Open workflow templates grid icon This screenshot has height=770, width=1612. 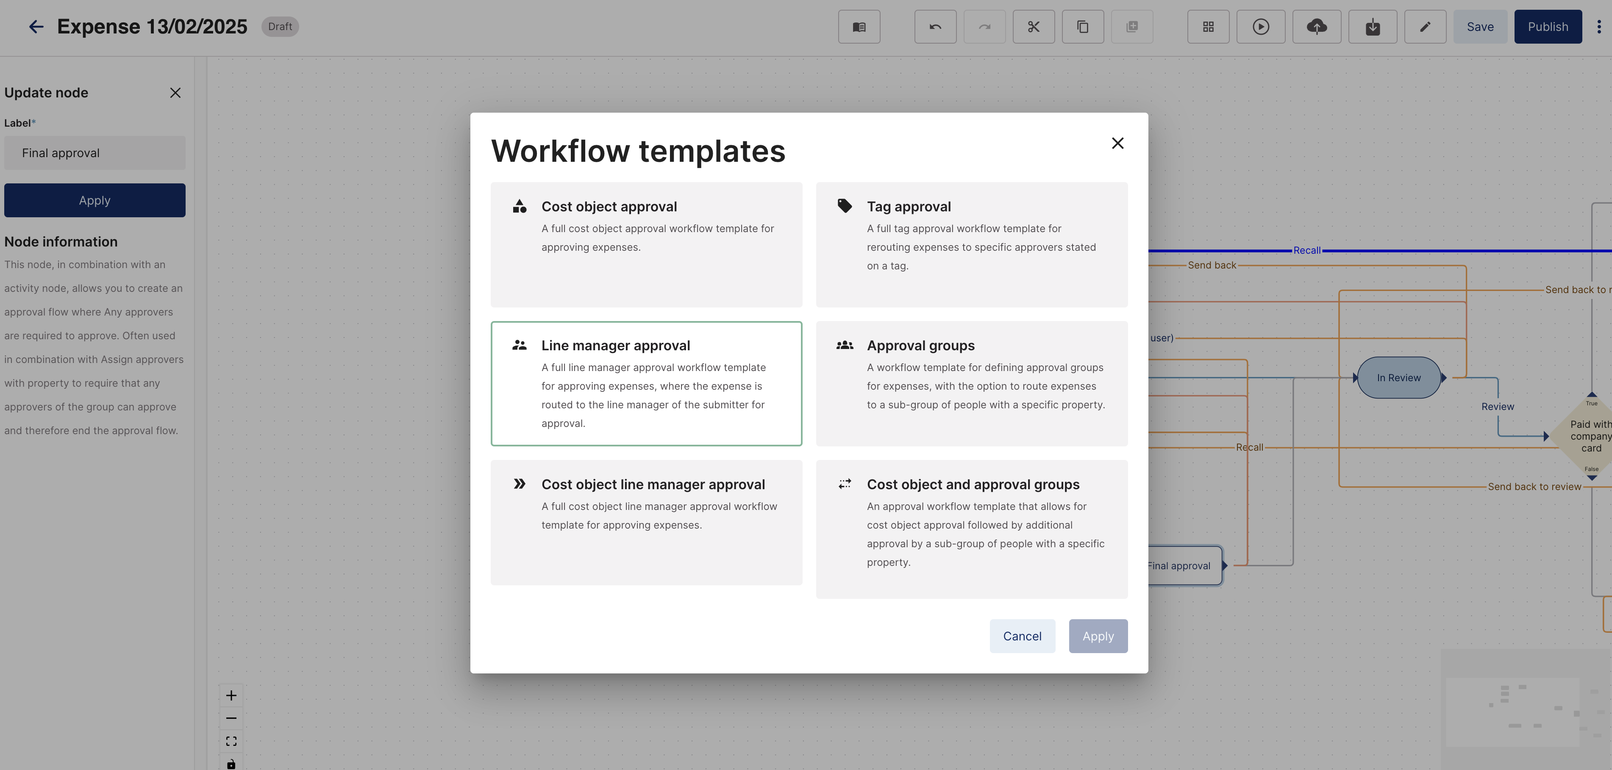click(x=1208, y=27)
